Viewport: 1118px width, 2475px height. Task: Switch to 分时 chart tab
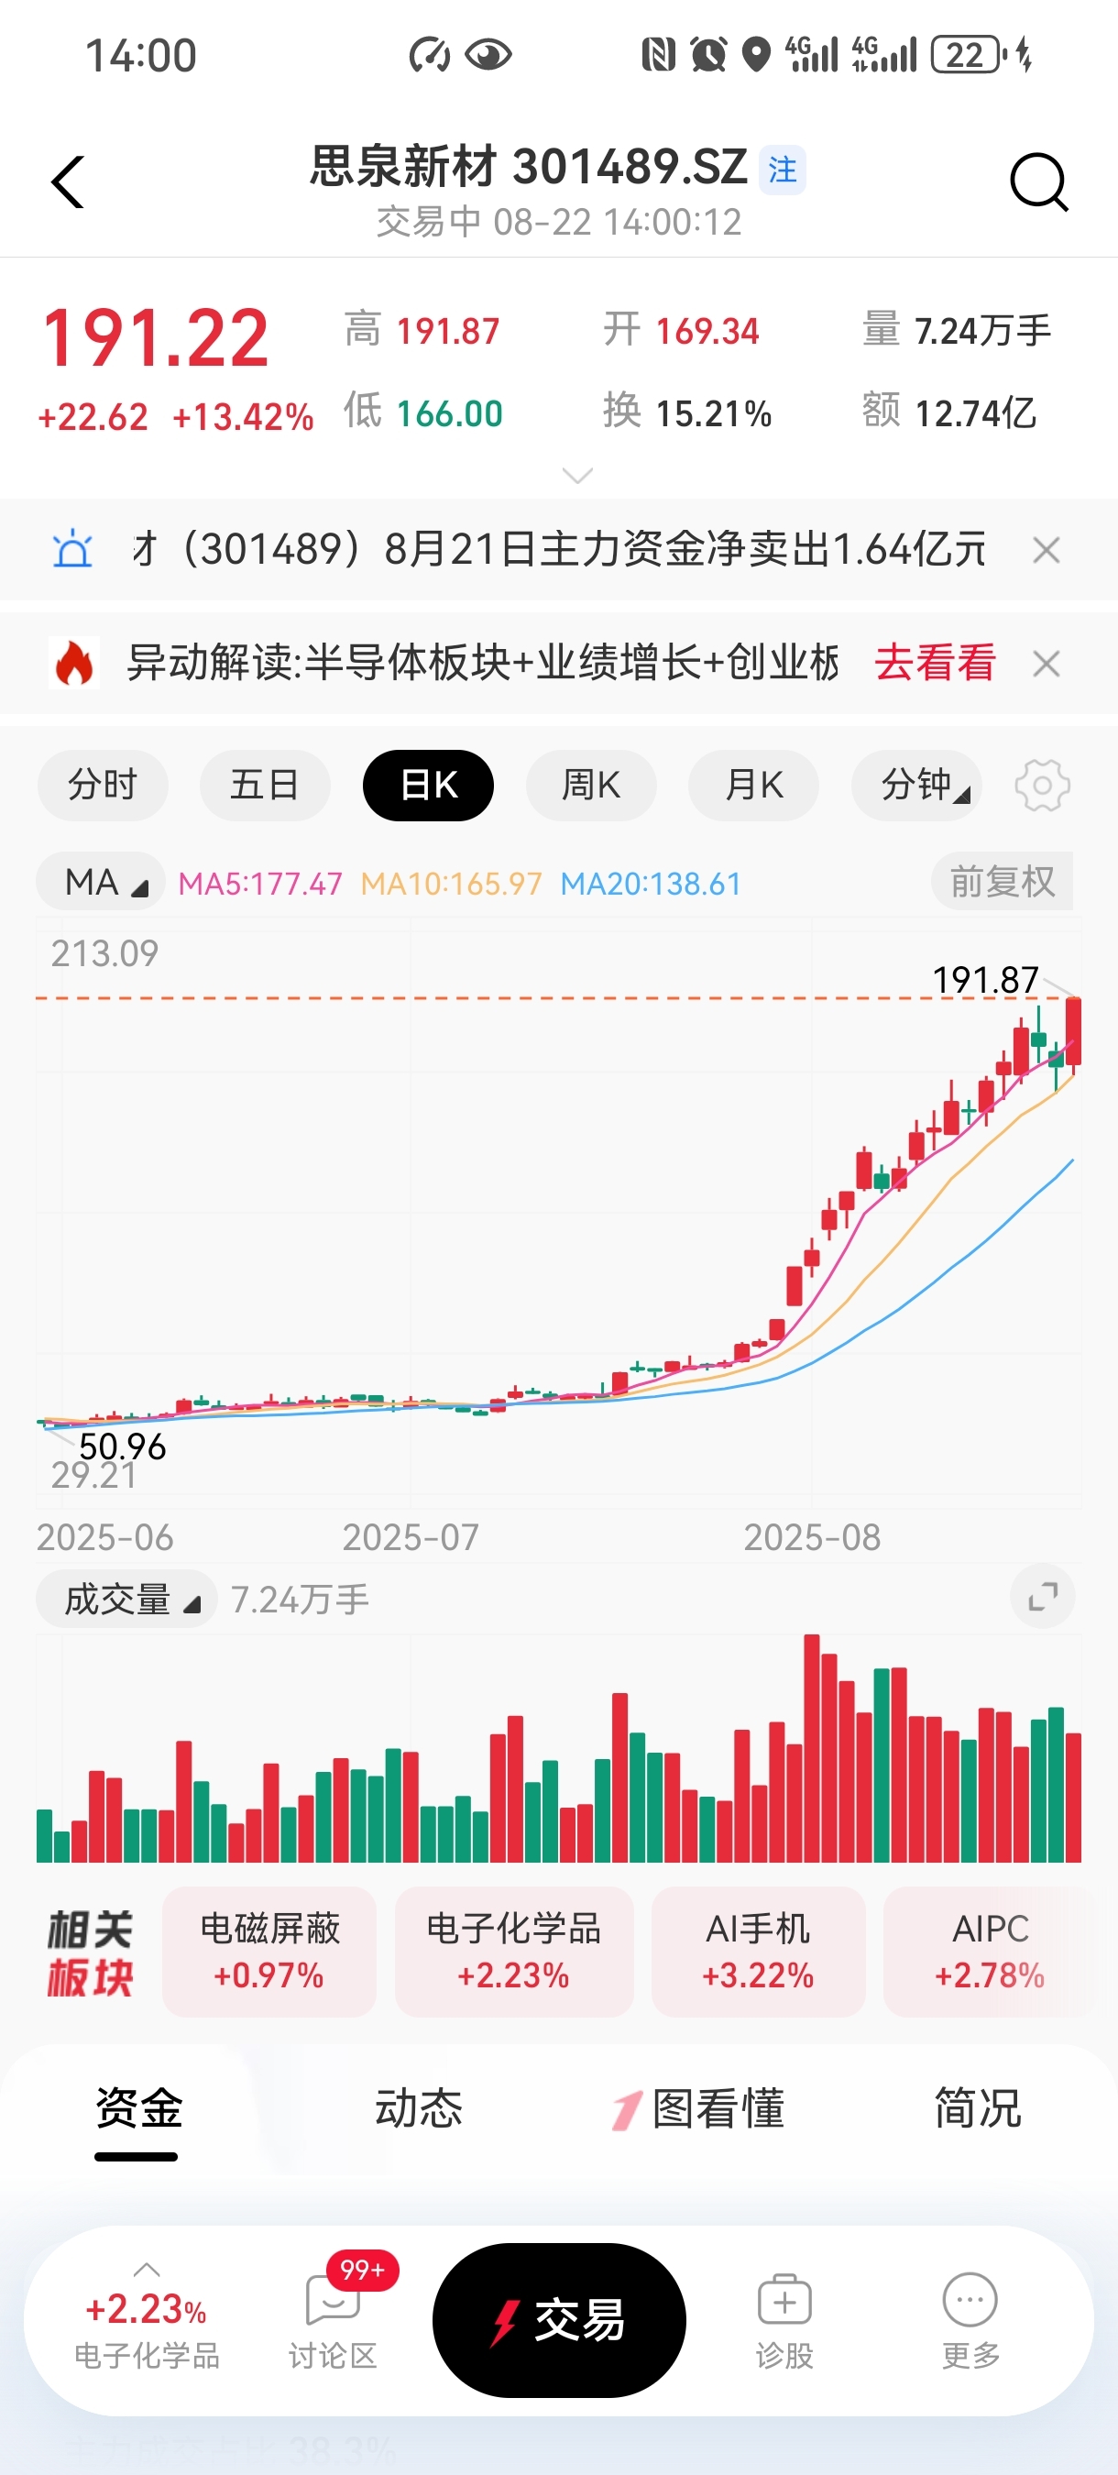tap(103, 785)
